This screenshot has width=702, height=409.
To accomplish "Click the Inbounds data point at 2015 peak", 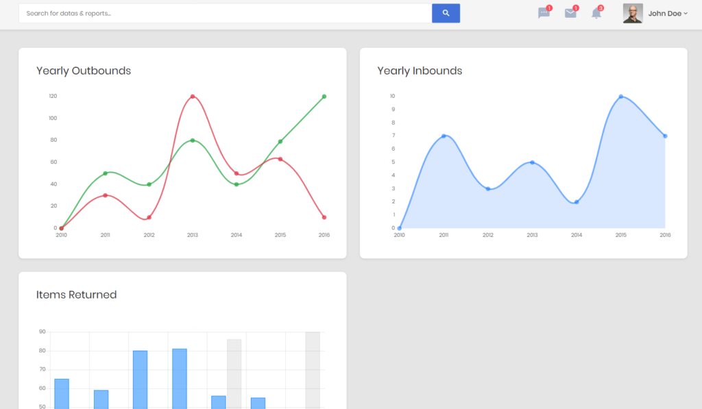I will tap(621, 97).
